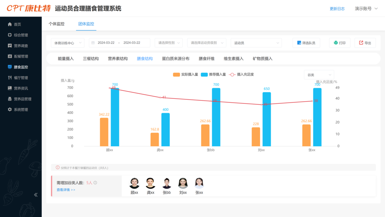The width and height of the screenshot is (385, 217).
Task: Select the 能量摄入 sub-tab
Action: (66, 58)
